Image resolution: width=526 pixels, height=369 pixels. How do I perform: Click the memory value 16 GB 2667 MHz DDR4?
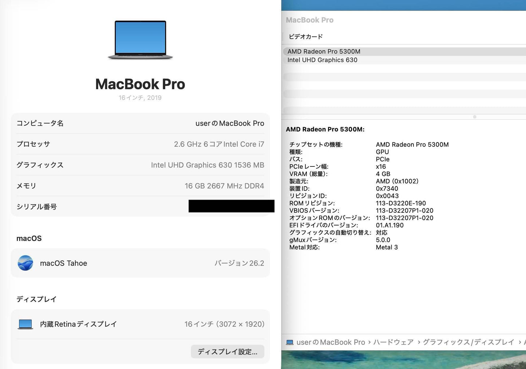click(224, 186)
